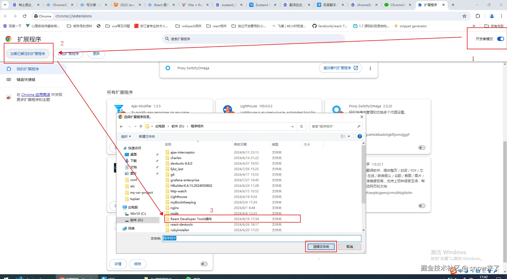507x279 pixels.
Task: Focus the 搜索扩展程序 search field
Action: click(253, 39)
